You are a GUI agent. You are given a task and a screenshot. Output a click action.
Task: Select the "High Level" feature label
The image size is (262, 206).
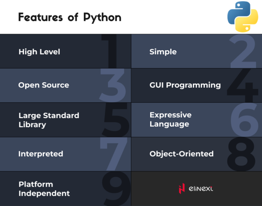[x=39, y=52]
